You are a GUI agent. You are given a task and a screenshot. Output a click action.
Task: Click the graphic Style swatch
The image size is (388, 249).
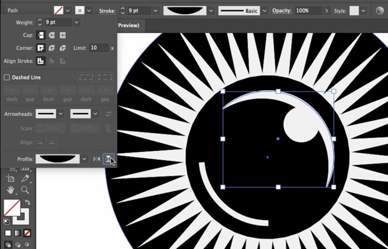[x=354, y=11]
